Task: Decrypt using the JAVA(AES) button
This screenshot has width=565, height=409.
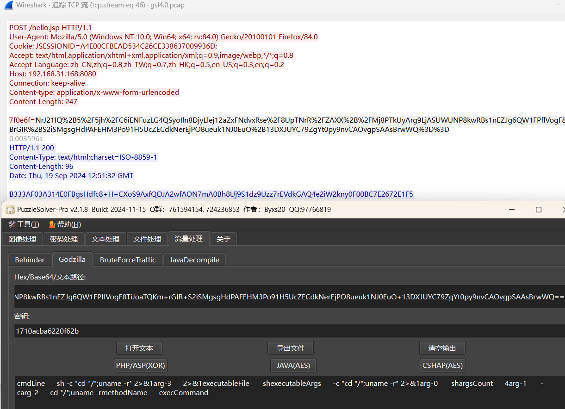Action: pos(293,365)
